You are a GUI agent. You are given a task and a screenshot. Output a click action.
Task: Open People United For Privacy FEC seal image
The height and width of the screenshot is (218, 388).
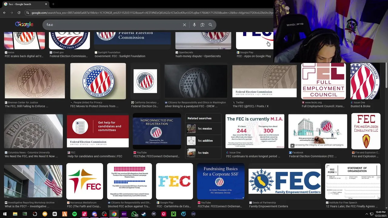pos(98,81)
